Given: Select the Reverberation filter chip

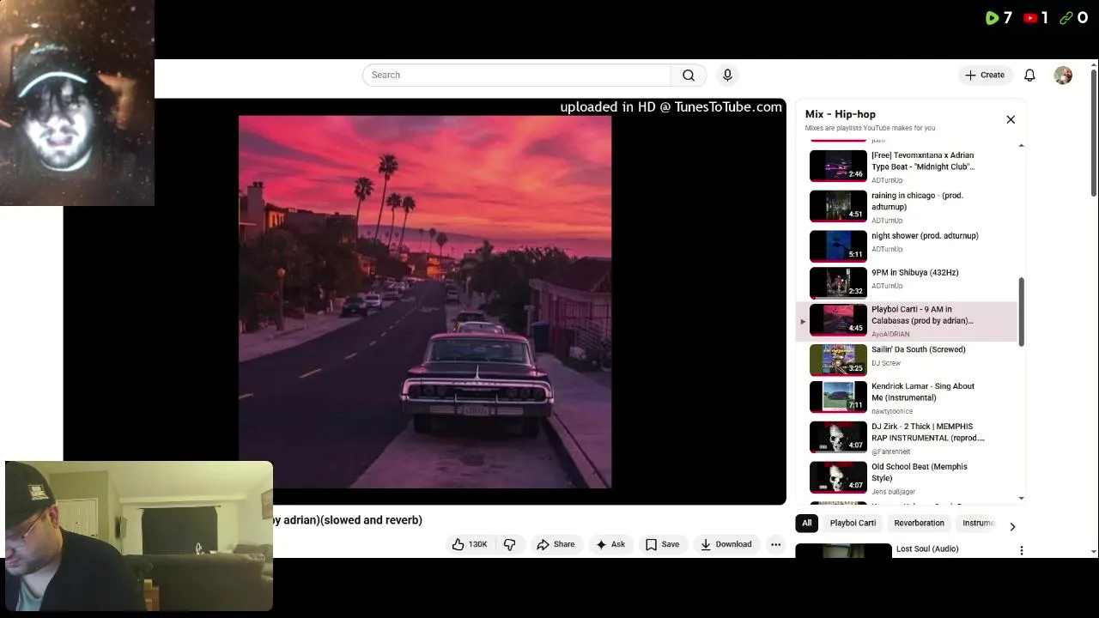Looking at the screenshot, I should coord(919,523).
